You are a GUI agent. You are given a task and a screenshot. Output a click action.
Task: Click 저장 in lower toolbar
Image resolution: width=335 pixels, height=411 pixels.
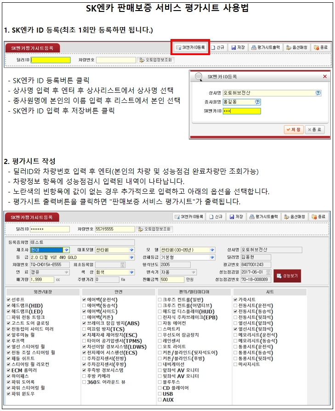point(236,217)
